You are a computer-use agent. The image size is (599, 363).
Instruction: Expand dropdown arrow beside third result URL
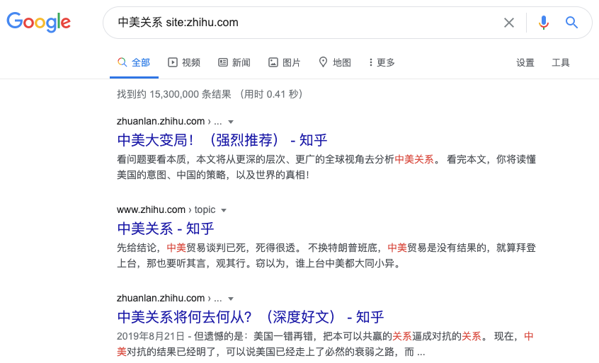pyautogui.click(x=231, y=299)
